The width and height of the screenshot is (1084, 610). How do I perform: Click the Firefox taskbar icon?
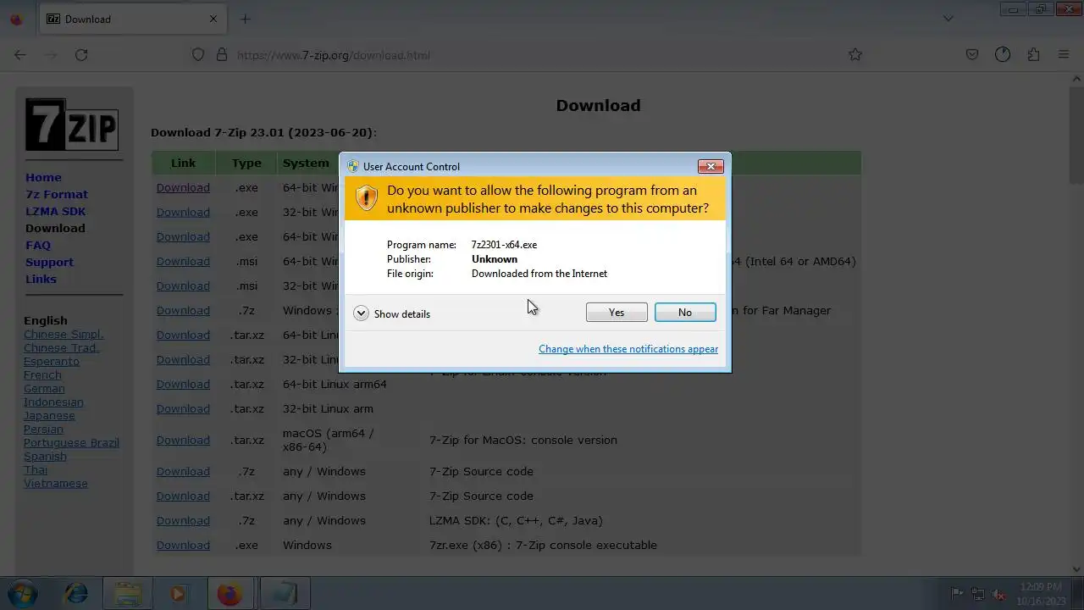pos(230,594)
